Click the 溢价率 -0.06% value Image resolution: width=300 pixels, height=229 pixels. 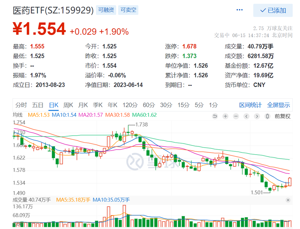click(117, 75)
